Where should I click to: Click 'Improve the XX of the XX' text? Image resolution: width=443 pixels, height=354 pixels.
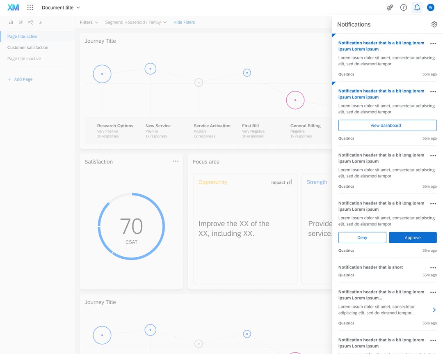[234, 228]
